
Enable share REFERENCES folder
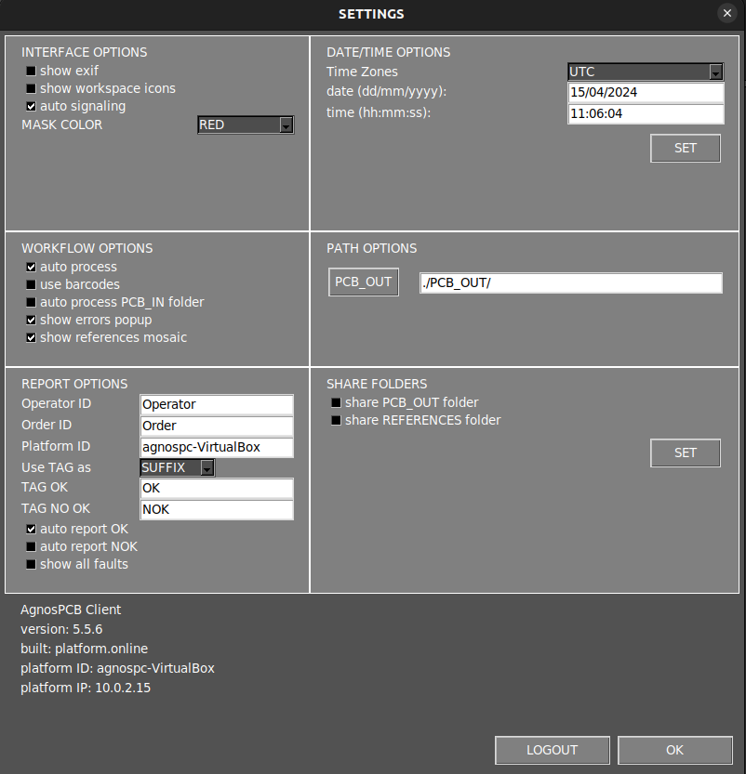[x=336, y=420]
